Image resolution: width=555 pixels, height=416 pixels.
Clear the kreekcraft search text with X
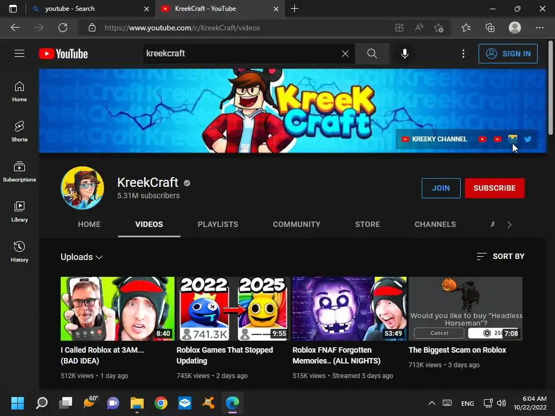point(345,54)
